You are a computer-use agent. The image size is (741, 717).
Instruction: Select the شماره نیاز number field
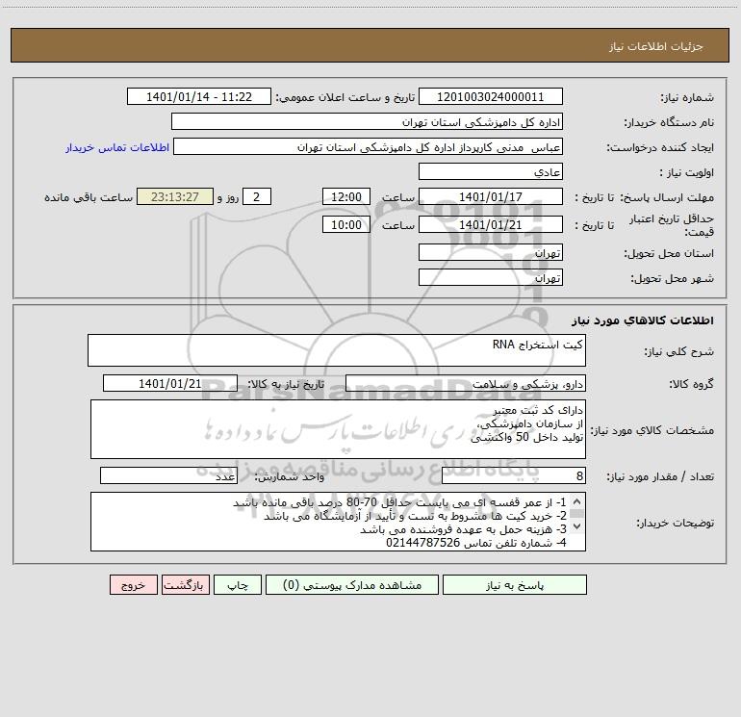pos(491,96)
